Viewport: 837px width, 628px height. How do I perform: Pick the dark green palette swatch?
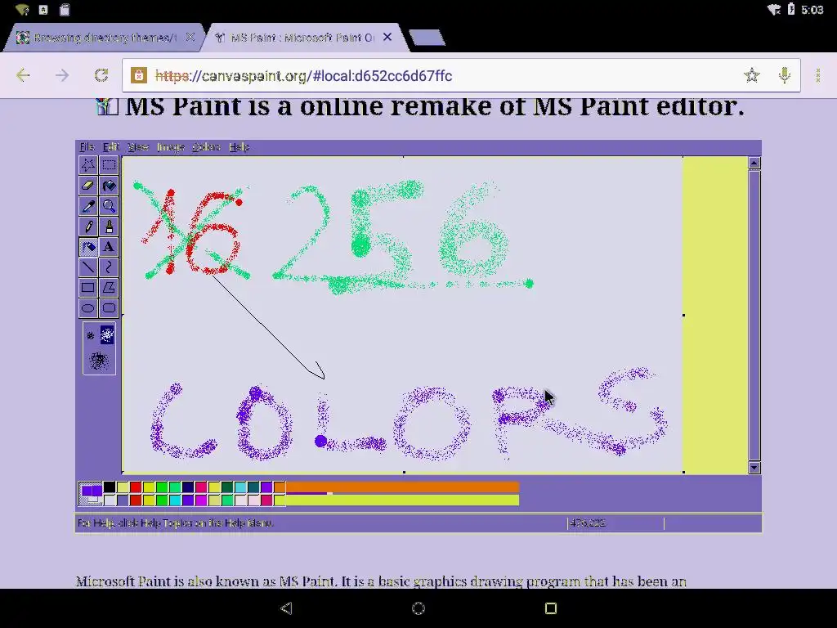227,487
